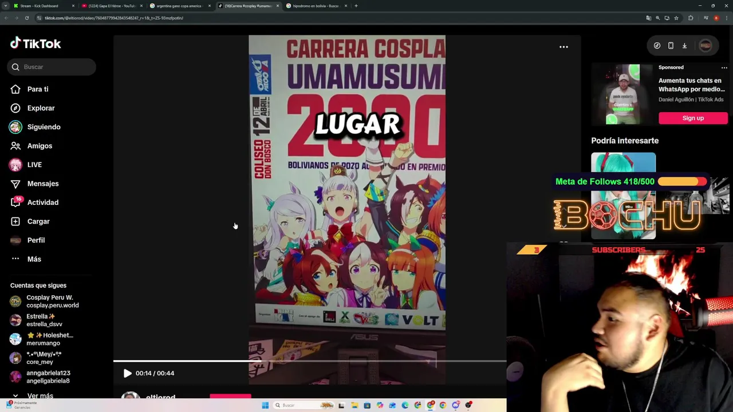Open File Explorer from the taskbar
Viewport: 733px width, 412px height.
354,405
